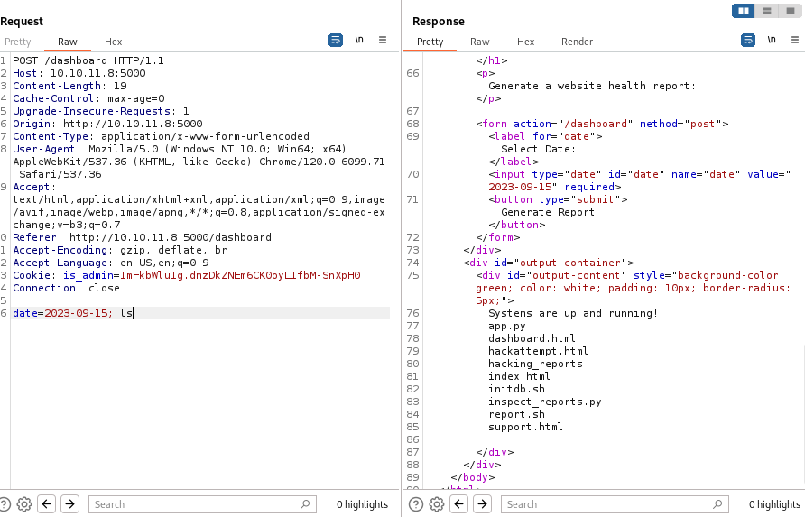Click initdb.sh in response output

[516, 389]
